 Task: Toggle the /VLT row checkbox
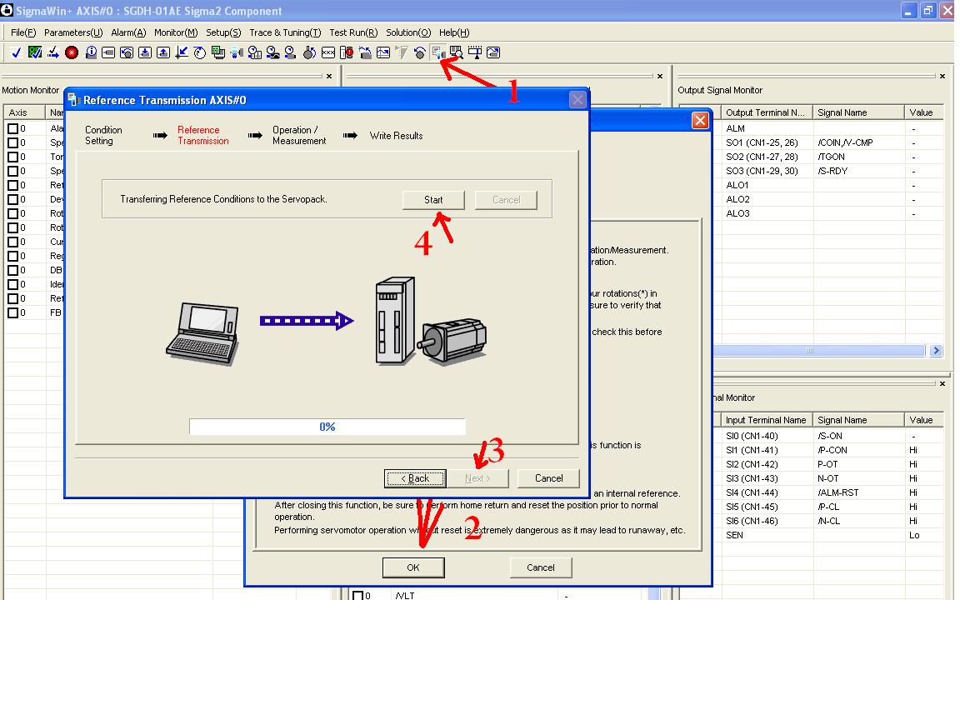coord(358,595)
